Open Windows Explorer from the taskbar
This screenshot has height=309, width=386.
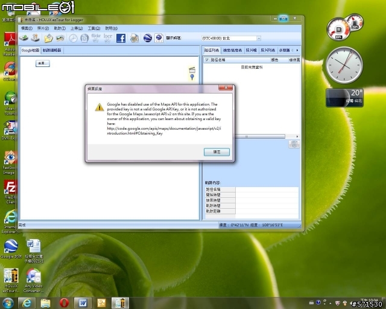[45, 303]
